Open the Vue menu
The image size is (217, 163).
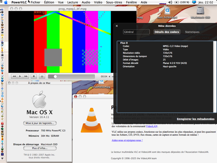tap(61, 2)
